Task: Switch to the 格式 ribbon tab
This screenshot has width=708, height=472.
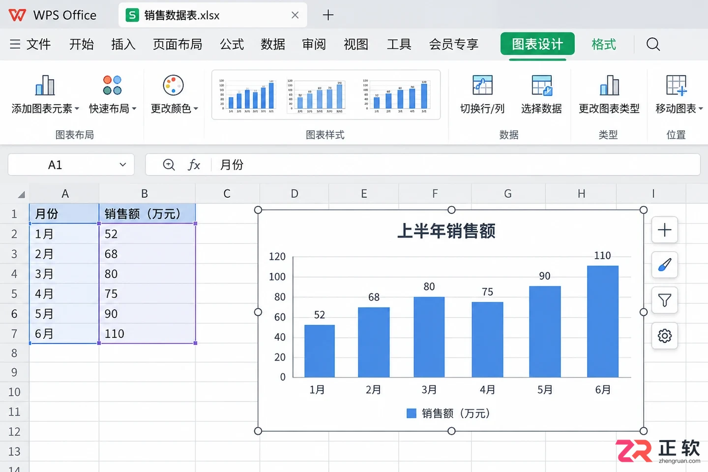Action: click(604, 44)
